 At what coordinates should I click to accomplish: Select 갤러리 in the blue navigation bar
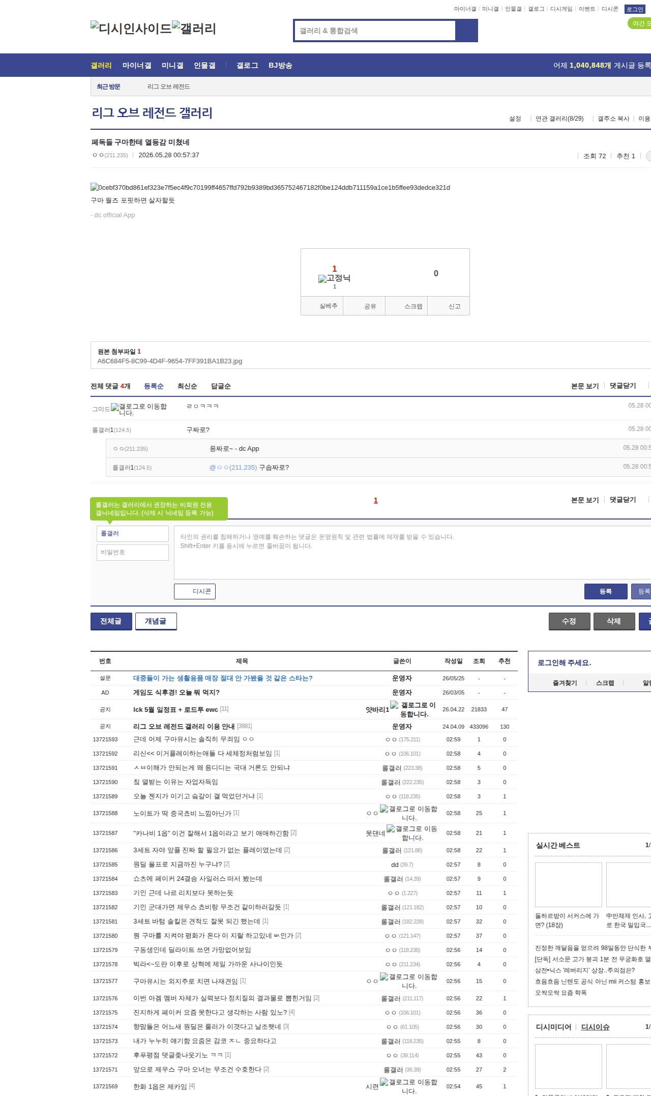pyautogui.click(x=101, y=65)
